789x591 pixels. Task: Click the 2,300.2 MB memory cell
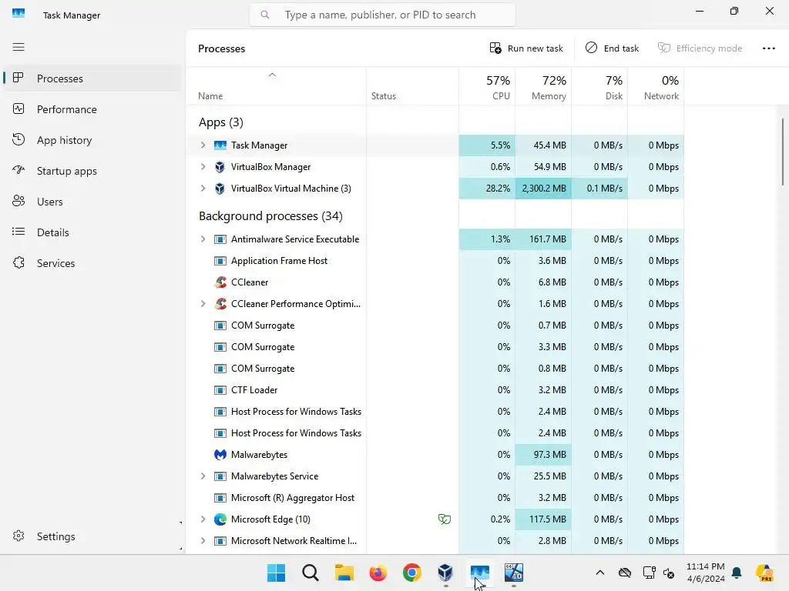click(x=543, y=189)
